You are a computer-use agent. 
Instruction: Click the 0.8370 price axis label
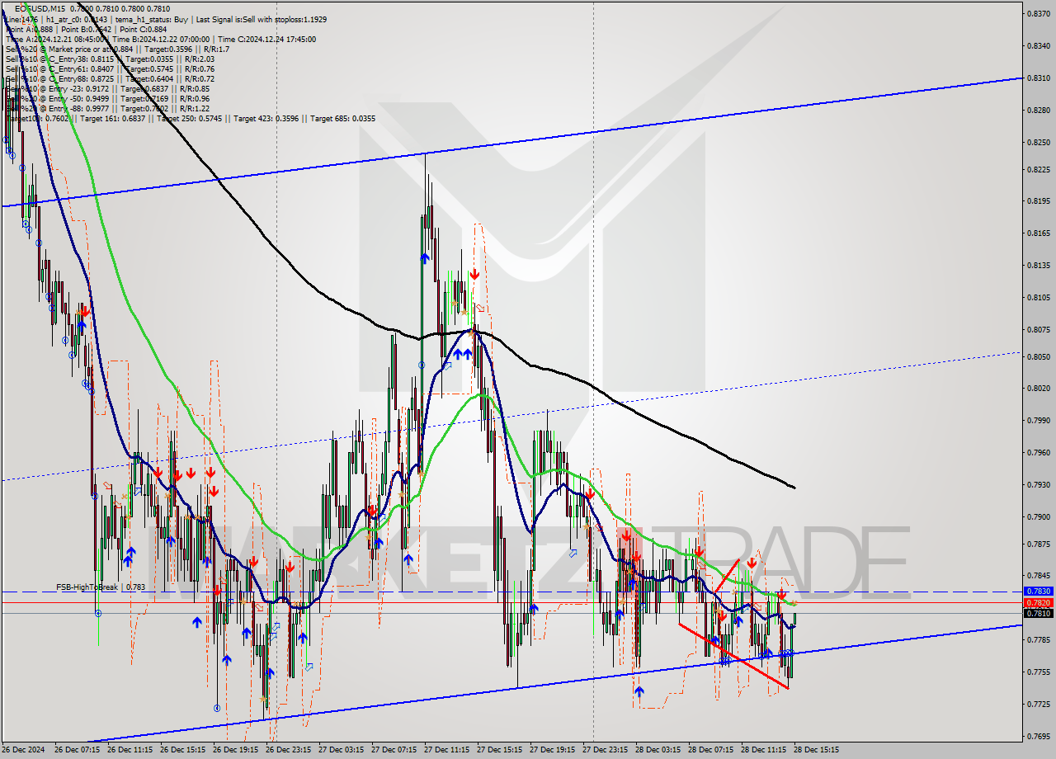1038,13
